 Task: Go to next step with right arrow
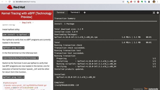33,22
